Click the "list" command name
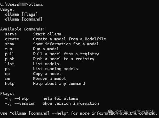Image resolution: width=159 pixels, height=118 pixels. [10, 64]
